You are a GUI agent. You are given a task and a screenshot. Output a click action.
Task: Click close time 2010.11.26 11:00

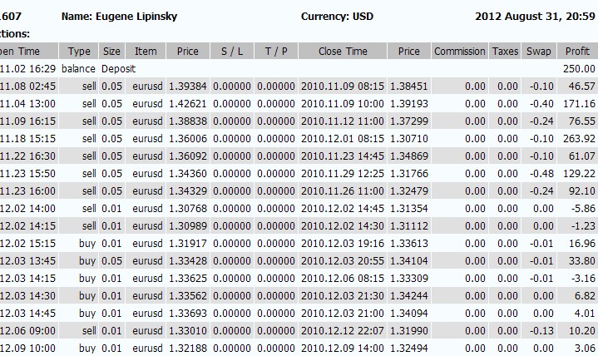pyautogui.click(x=343, y=191)
